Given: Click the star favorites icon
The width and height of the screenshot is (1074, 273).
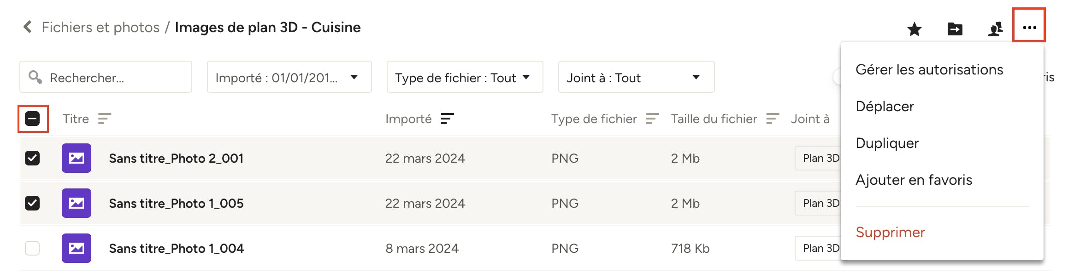Looking at the screenshot, I should [914, 29].
